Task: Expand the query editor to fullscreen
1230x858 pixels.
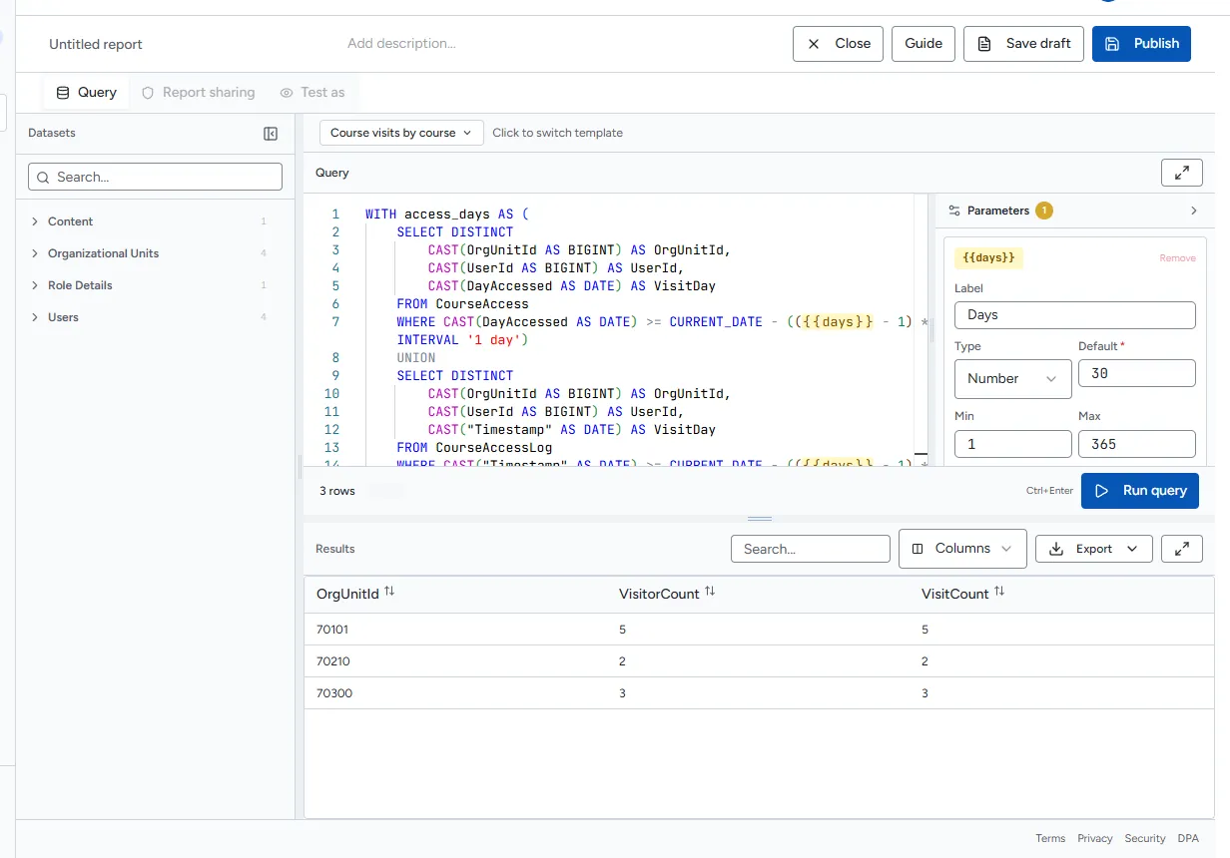Action: (1182, 173)
